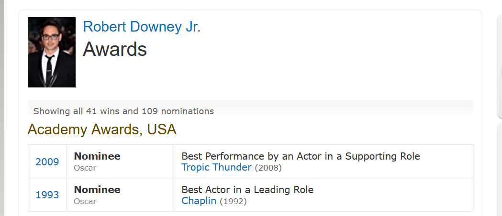Viewport: 502px width, 216px height.
Task: Follow the Tropic Thunder film link
Action: pyautogui.click(x=216, y=167)
